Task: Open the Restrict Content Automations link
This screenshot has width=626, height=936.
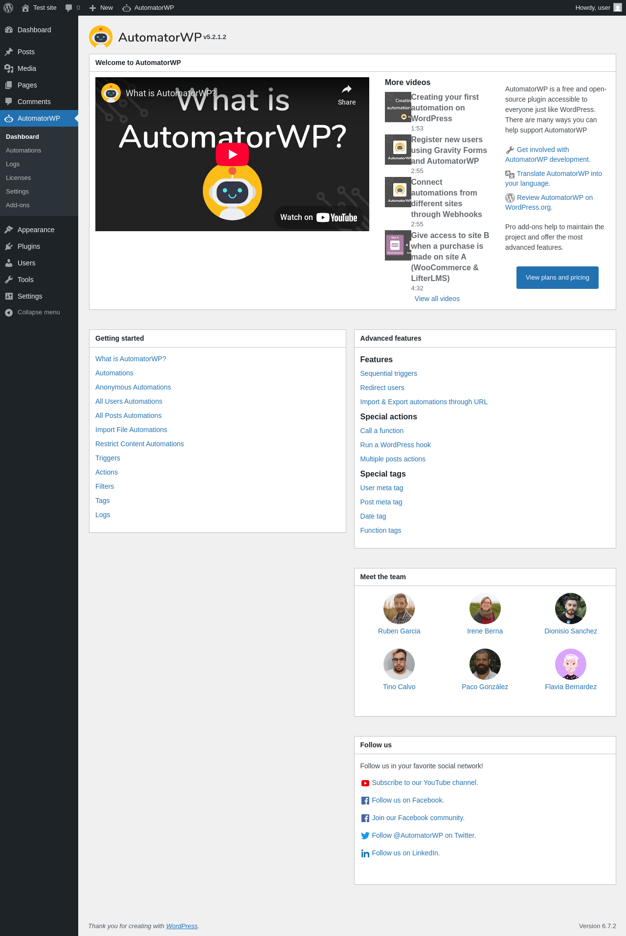Action: coord(140,444)
